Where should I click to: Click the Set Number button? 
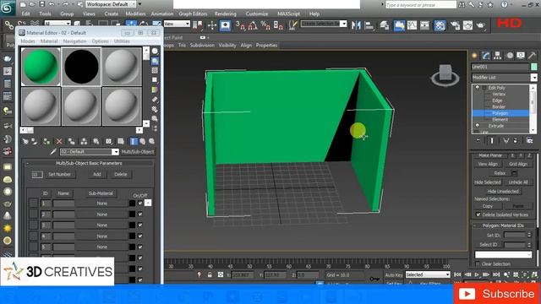tap(59, 175)
